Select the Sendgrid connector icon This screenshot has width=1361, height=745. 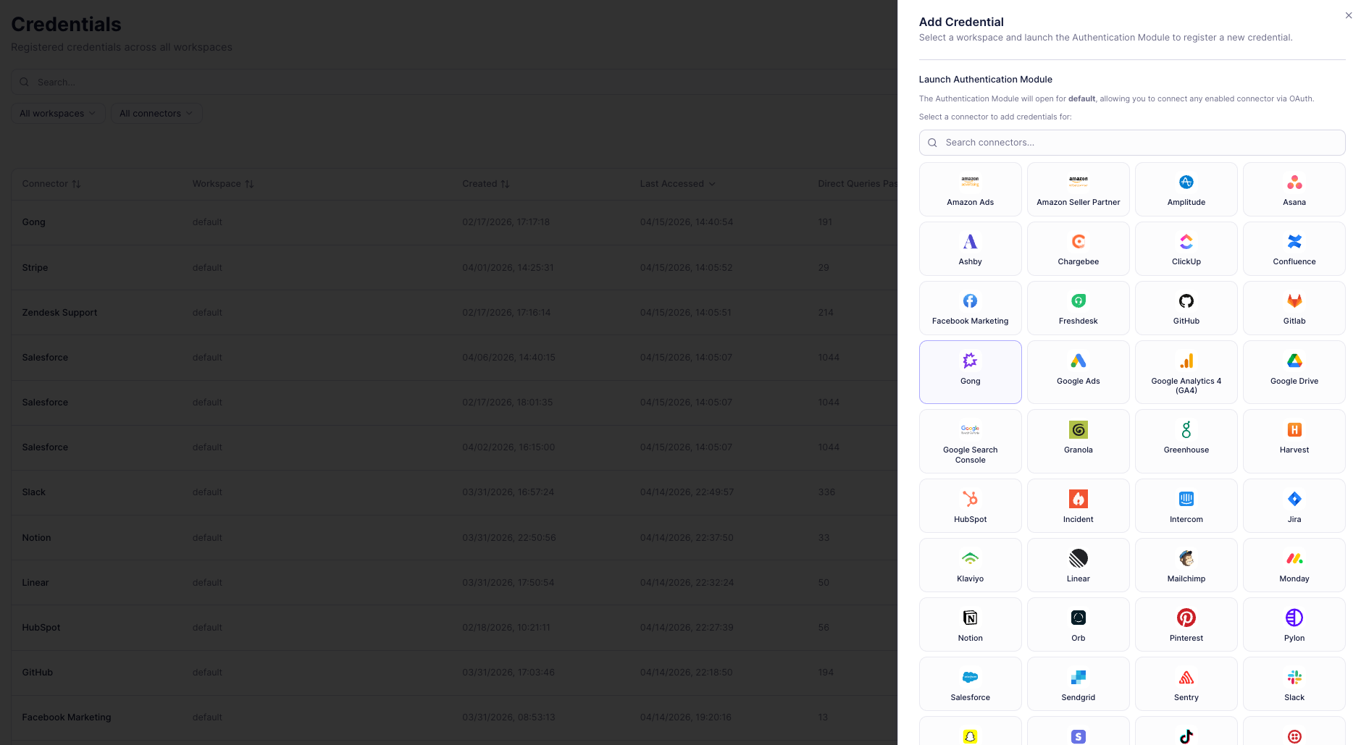[1078, 677]
